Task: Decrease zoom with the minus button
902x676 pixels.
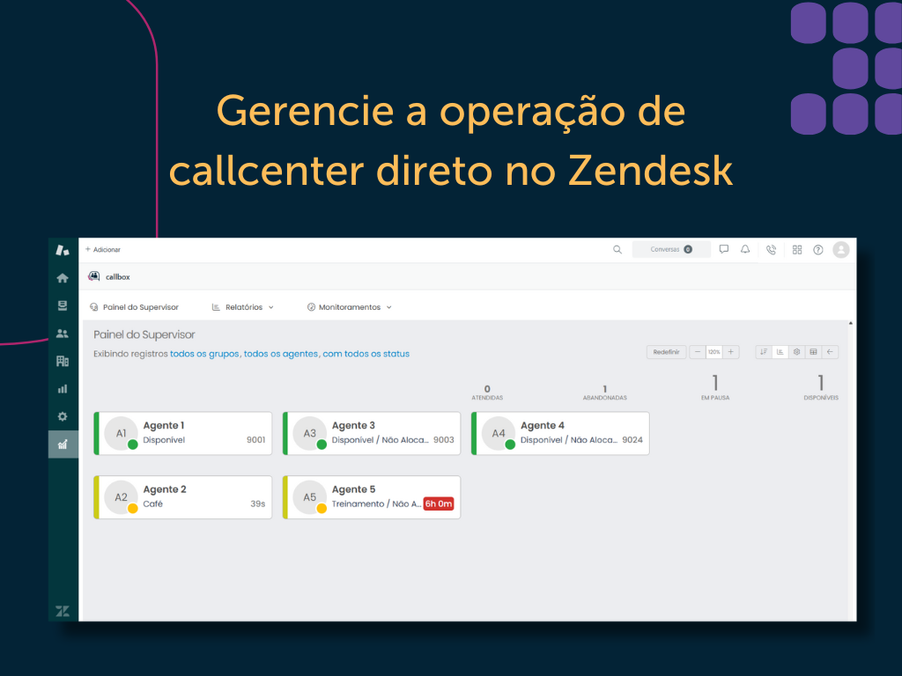Action: 698,352
